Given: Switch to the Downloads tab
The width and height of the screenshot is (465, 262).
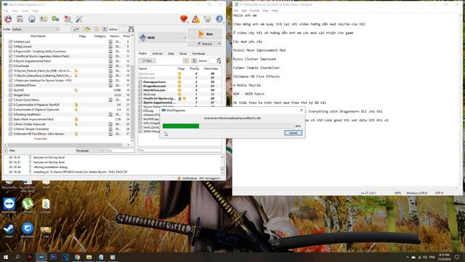Looking at the screenshot, I should pyautogui.click(x=198, y=53).
